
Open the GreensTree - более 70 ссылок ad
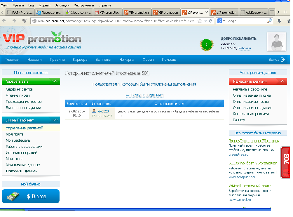tap(254, 141)
